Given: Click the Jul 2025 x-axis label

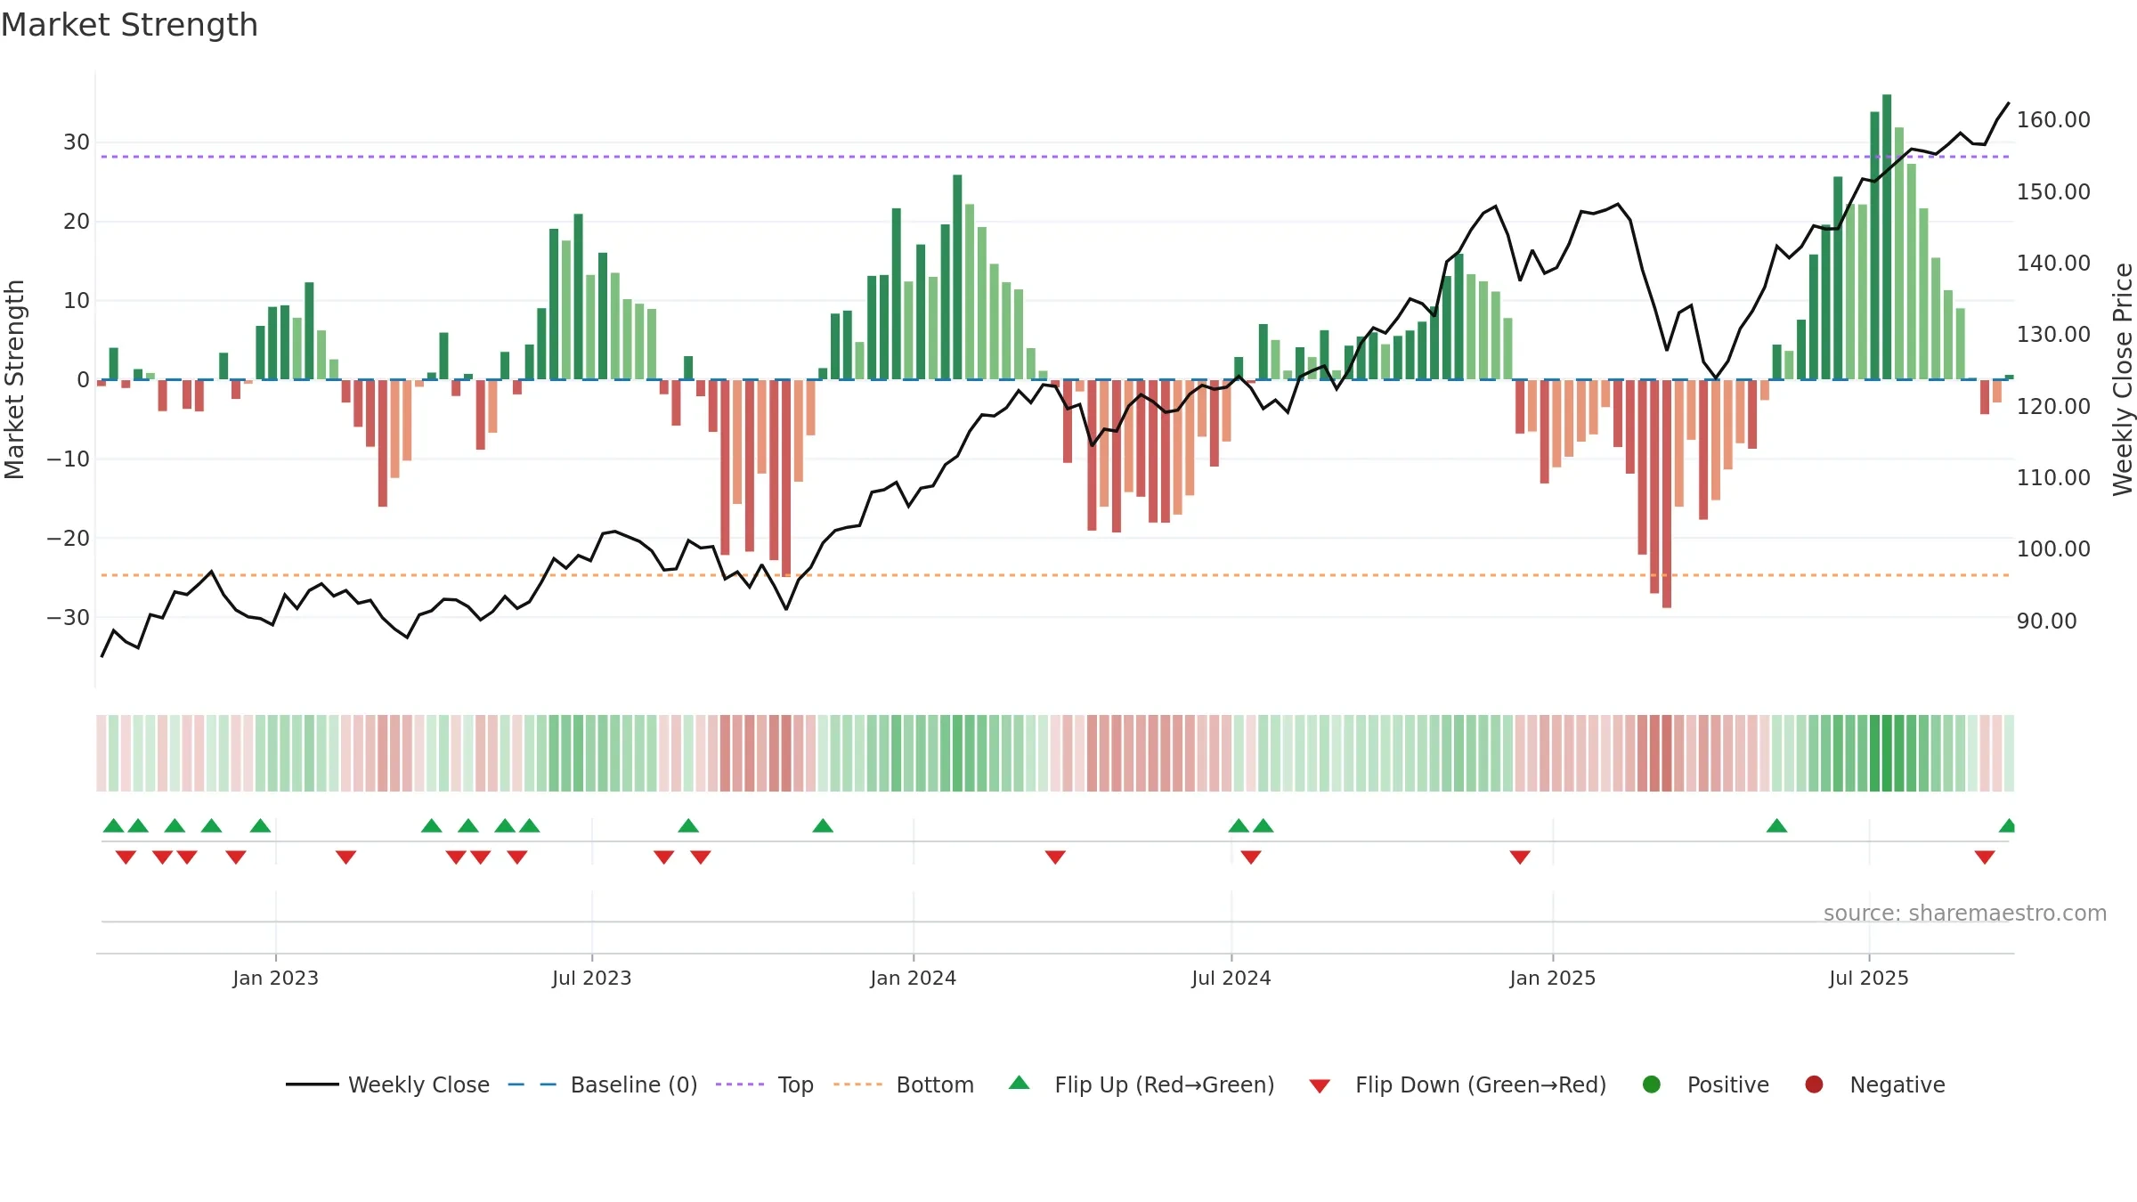Looking at the screenshot, I should click(x=1868, y=978).
